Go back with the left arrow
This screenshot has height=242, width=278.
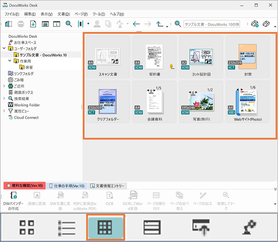tap(136, 24)
